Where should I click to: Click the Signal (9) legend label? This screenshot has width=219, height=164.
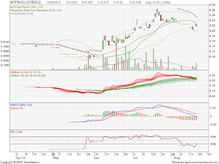pyautogui.click(x=17, y=108)
